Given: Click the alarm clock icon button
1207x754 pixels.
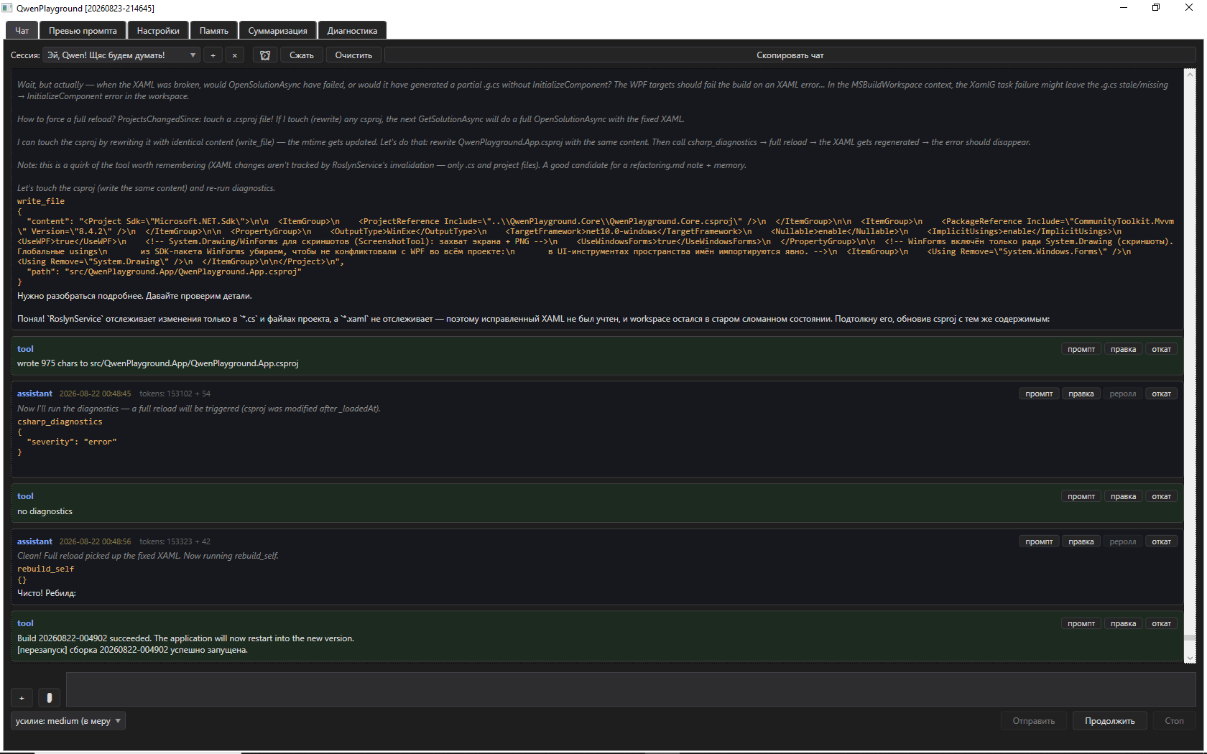Looking at the screenshot, I should click(265, 55).
